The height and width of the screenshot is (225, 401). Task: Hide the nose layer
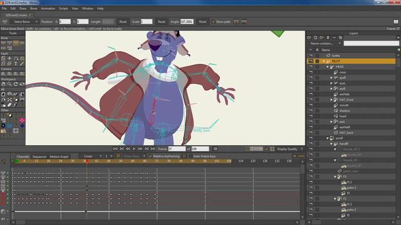311,72
